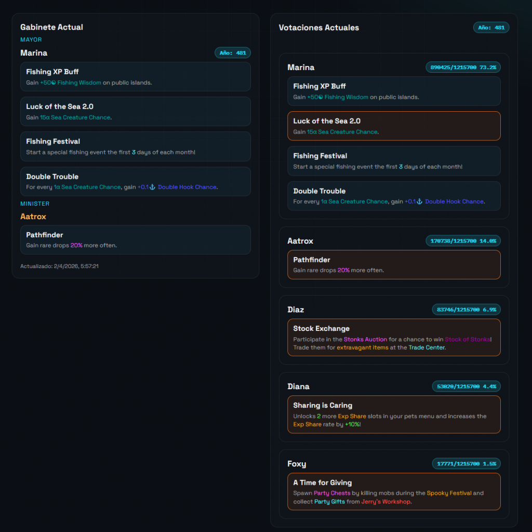Click the Fishing Wisdom icon in Votaciones Actuales
The width and height of the screenshot is (532, 532).
pos(321,97)
